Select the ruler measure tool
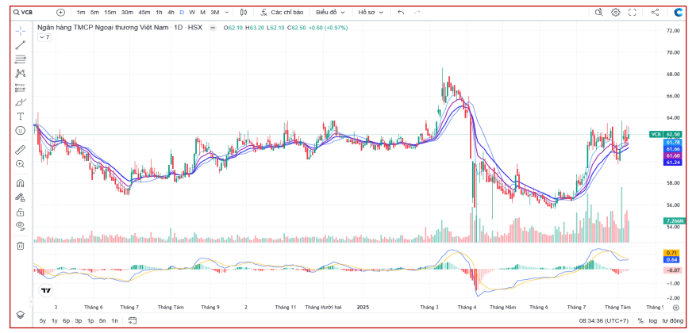 21,149
